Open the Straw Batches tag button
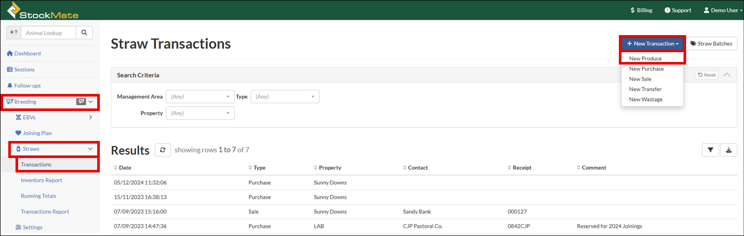Viewport: 744px width, 236px height. click(x=711, y=44)
